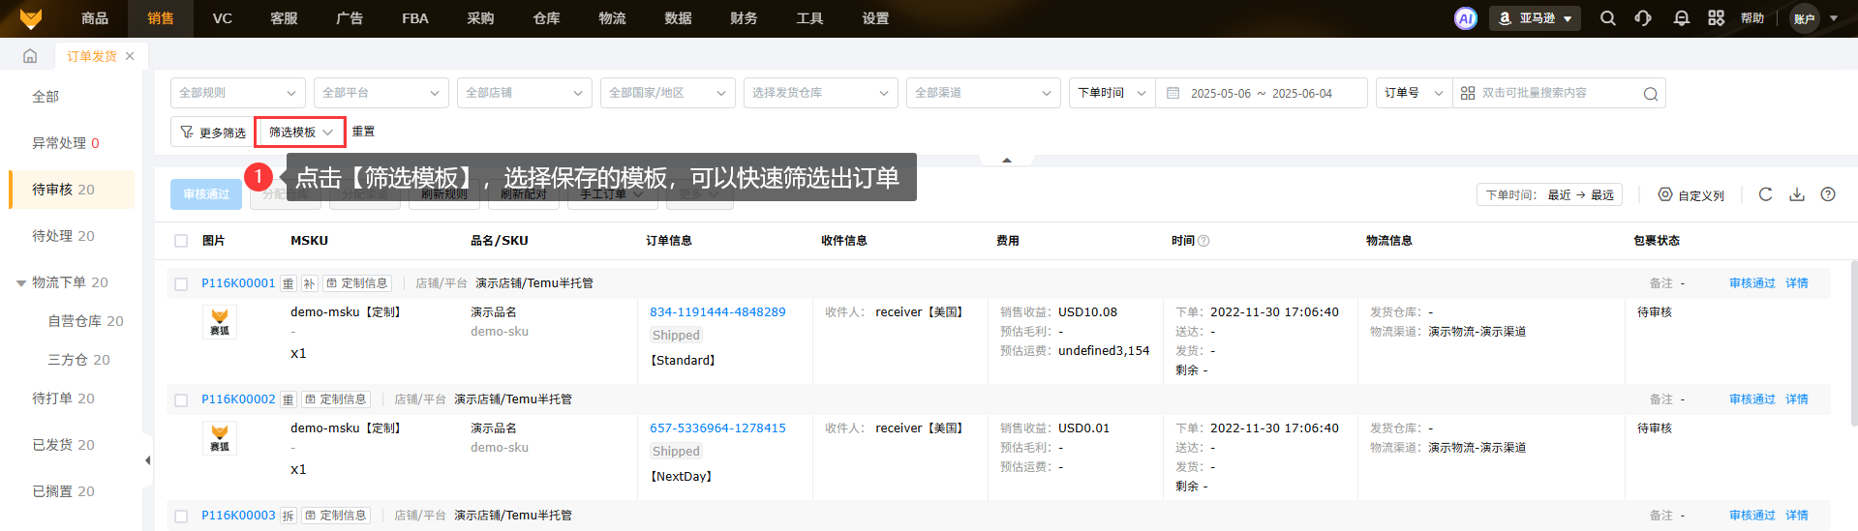This screenshot has width=1858, height=531.
Task: Open the 全部渠道 dropdown
Action: coord(984,93)
